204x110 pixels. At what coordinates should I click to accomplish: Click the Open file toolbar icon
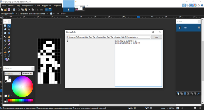click(x=6, y=10)
